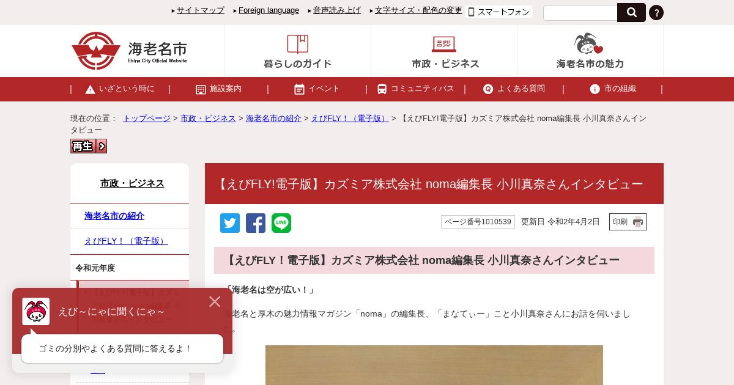Click the 再生 playback button

coord(89,146)
